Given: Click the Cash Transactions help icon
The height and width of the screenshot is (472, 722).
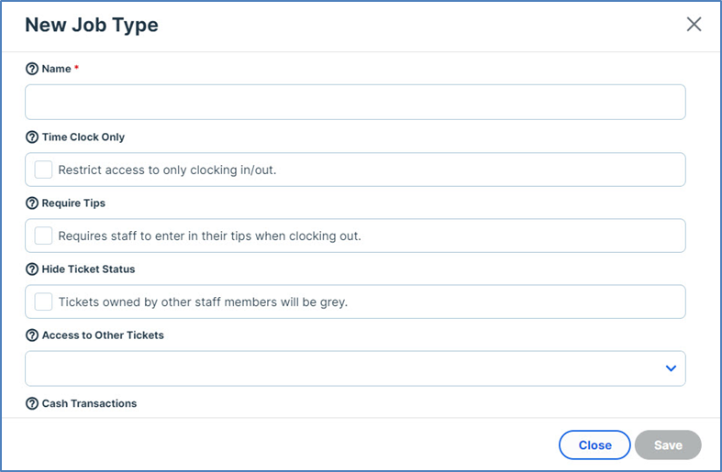Looking at the screenshot, I should pos(32,403).
